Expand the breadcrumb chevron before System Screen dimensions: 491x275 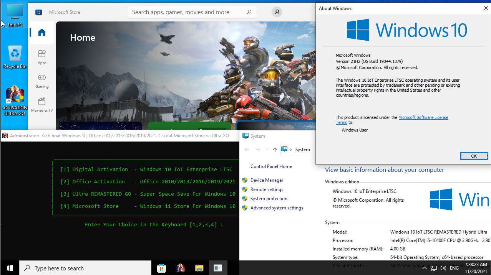click(x=291, y=150)
